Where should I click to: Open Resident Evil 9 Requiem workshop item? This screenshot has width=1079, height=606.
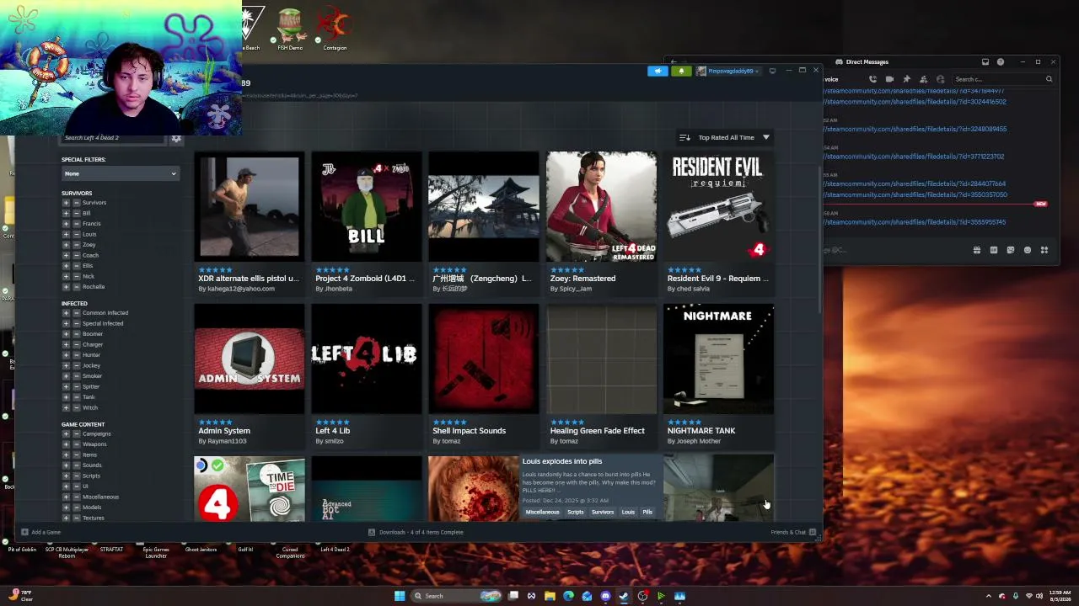click(x=718, y=223)
